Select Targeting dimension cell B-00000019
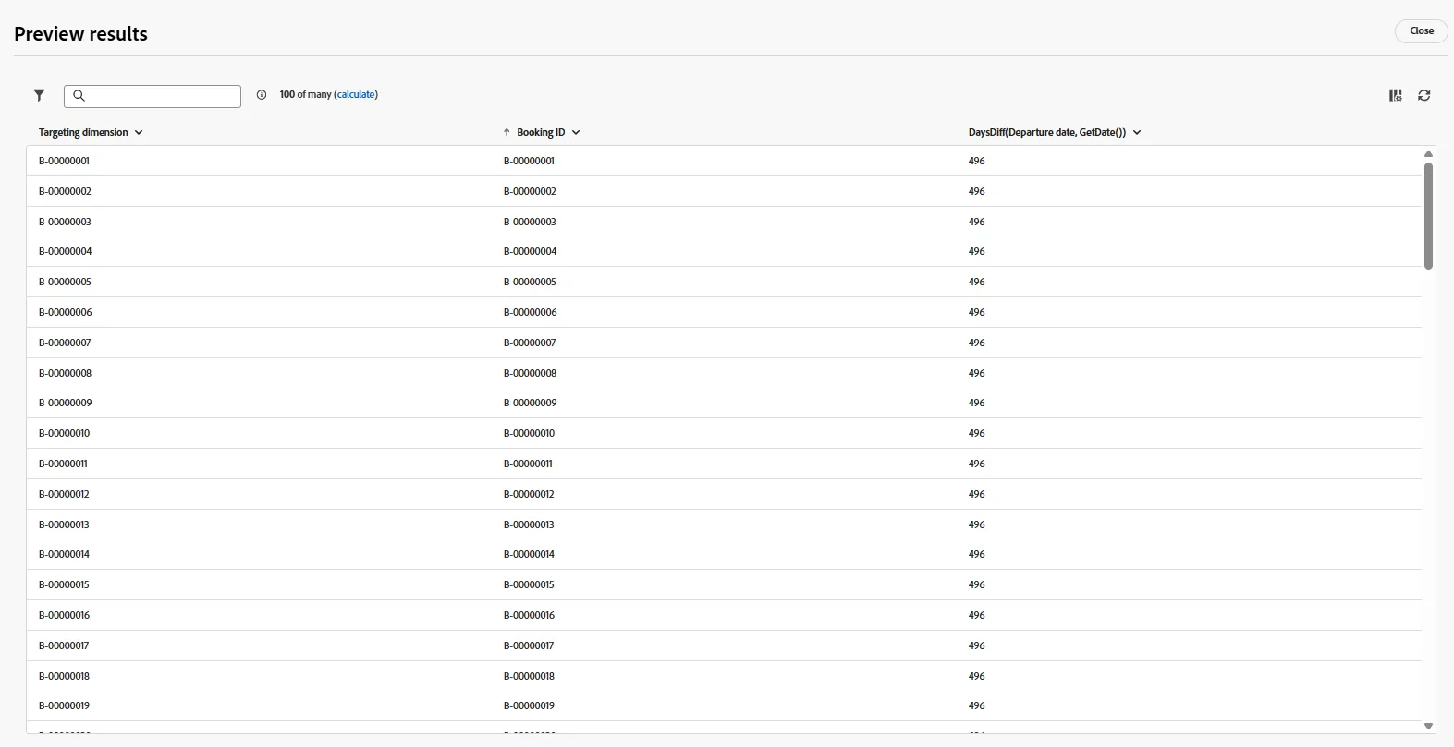1454x747 pixels. [x=64, y=706]
